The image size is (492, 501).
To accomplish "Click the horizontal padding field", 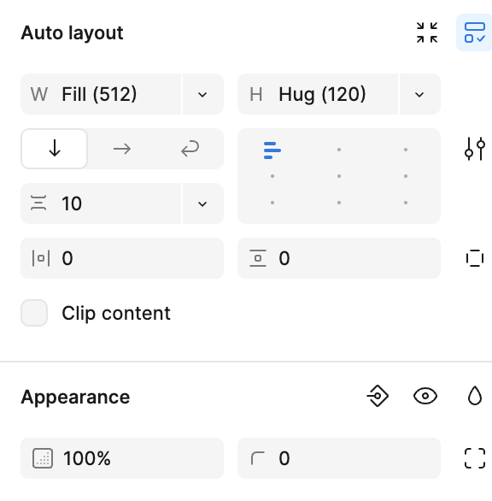I will (122, 258).
